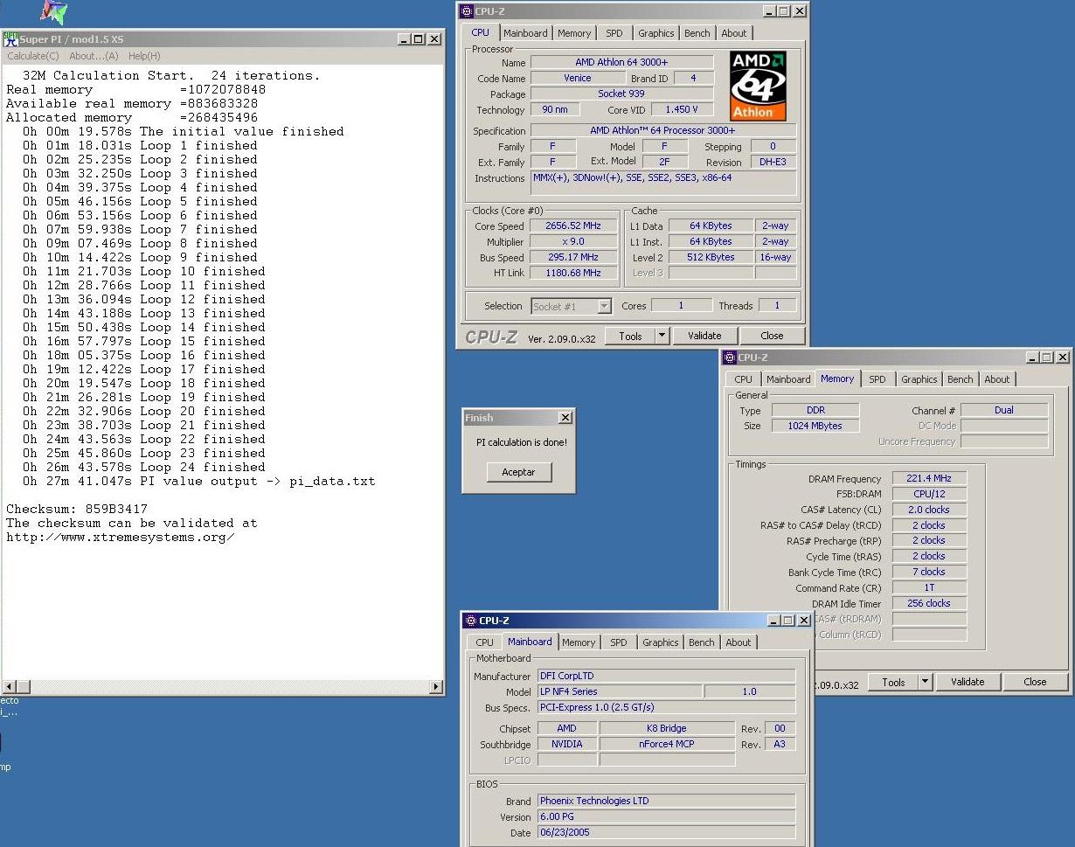1075x847 pixels.
Task: Open the About...(A) menu in Super PI
Action: (x=94, y=56)
